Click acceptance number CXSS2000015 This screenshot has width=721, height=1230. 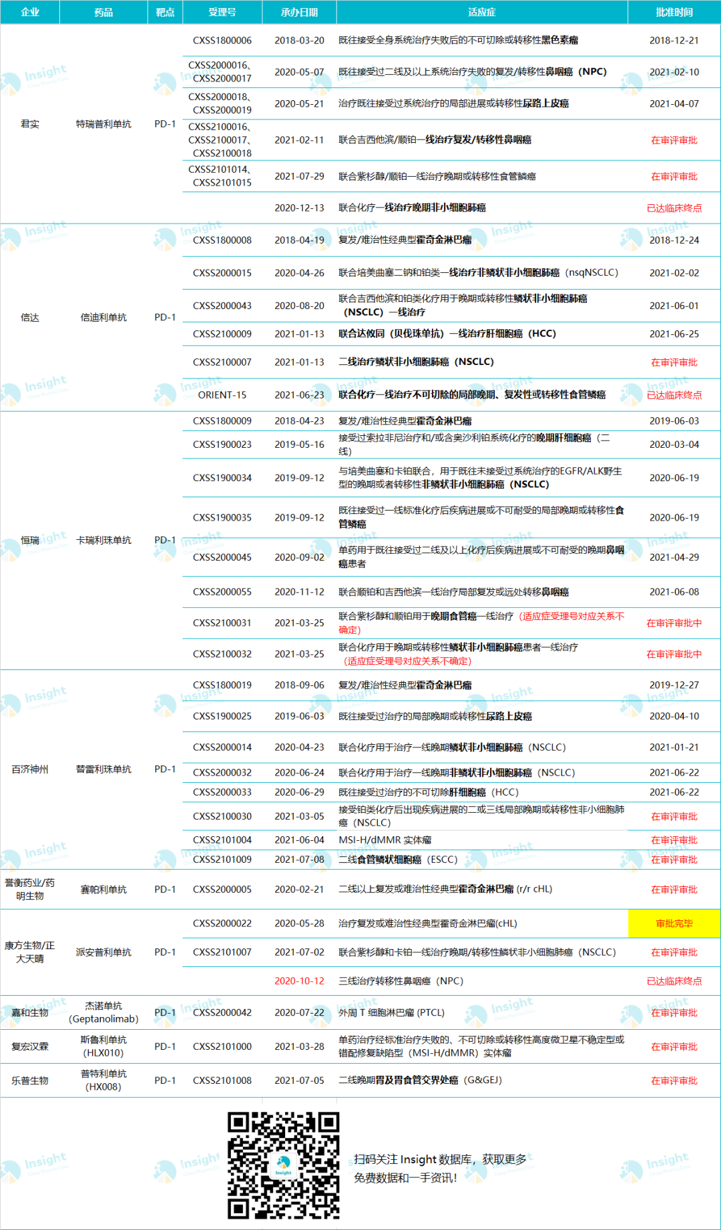(222, 273)
